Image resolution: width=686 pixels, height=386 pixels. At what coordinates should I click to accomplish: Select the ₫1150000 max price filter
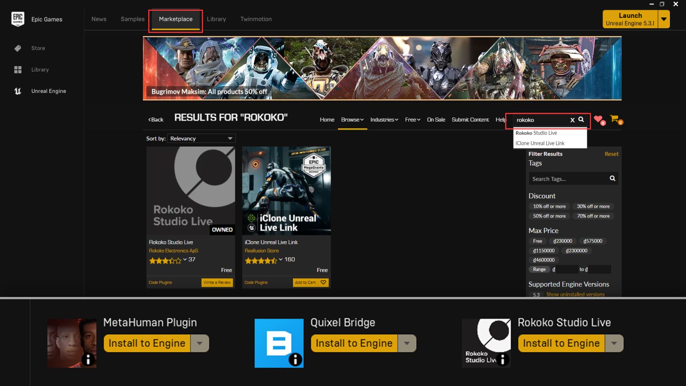pos(544,251)
